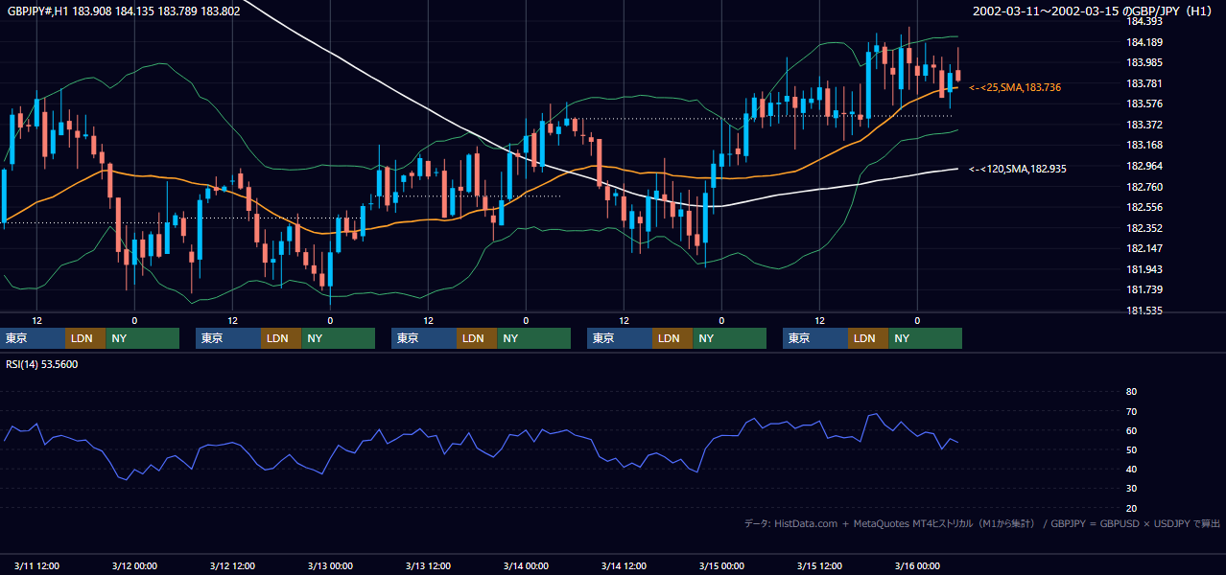Select the 3/12 00:00 date label
Screen dimensions: 1226x575
tap(133, 565)
